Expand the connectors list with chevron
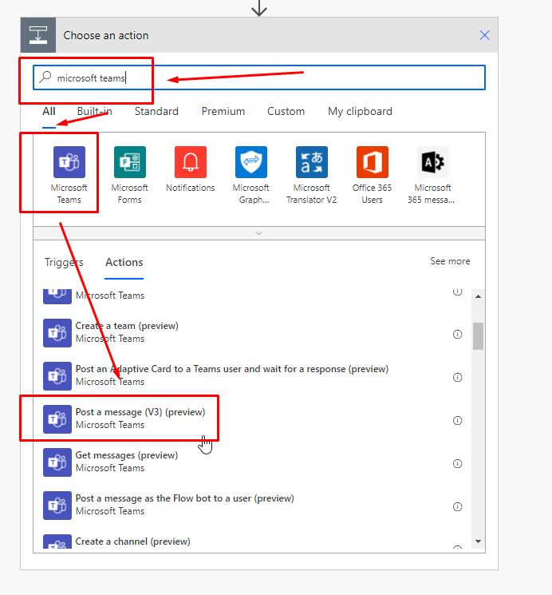Screen dimensions: 552x595 click(x=259, y=233)
